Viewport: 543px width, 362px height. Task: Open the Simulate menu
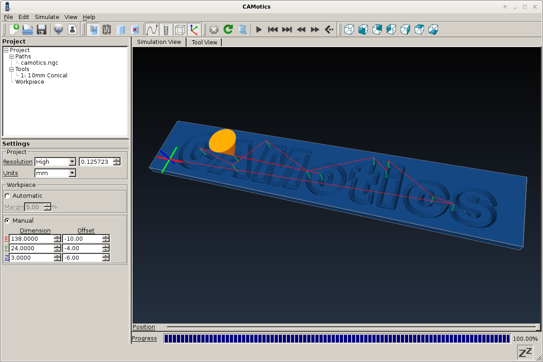click(x=47, y=17)
